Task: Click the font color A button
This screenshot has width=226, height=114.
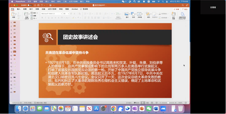Action: click(x=78, y=18)
